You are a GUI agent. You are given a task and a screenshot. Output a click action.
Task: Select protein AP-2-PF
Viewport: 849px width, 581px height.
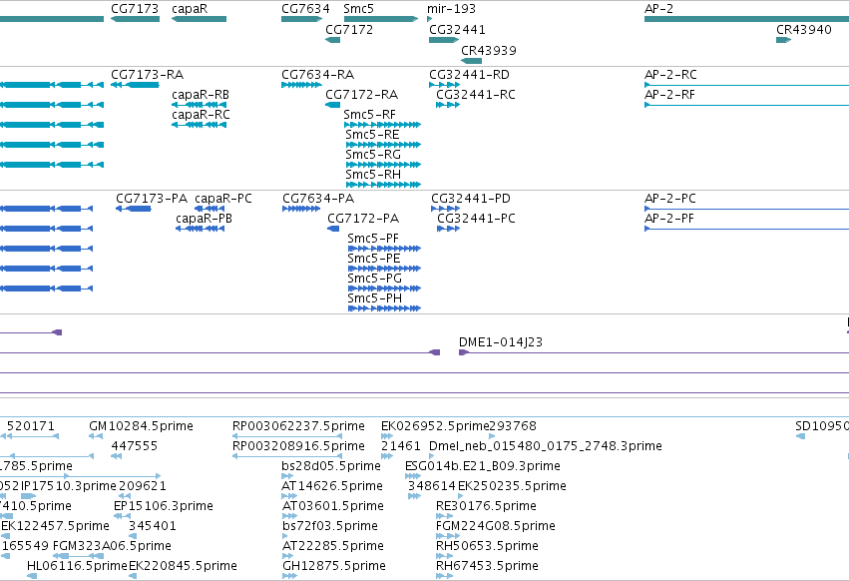click(746, 229)
